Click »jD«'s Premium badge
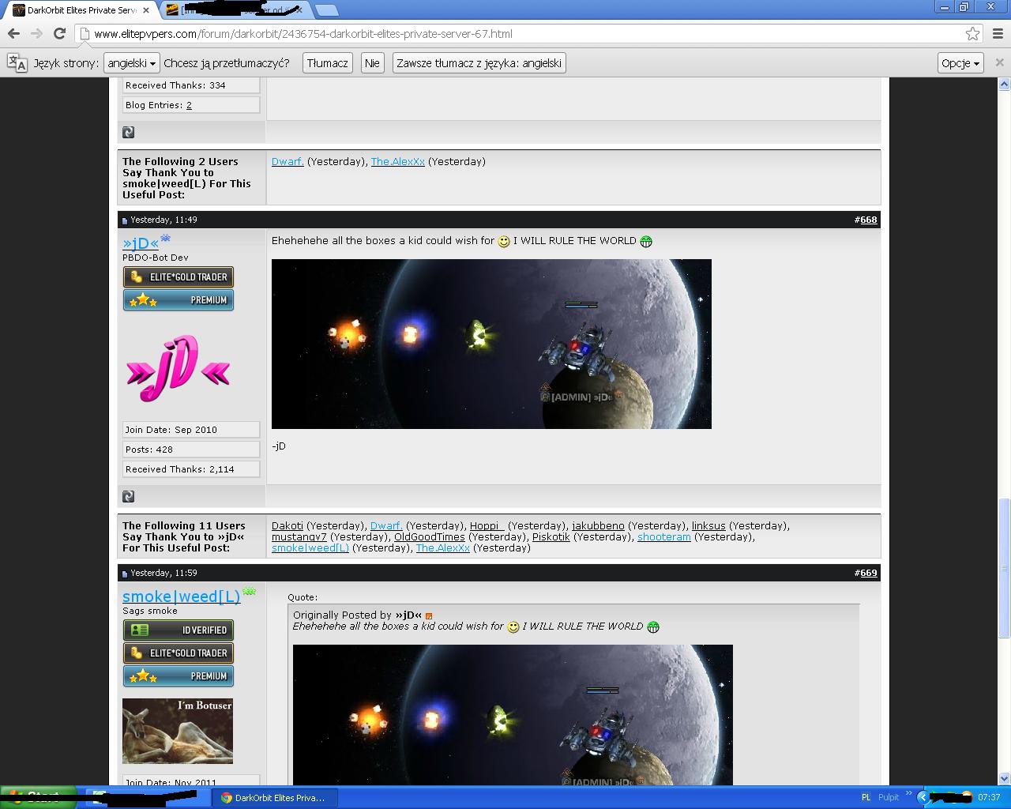This screenshot has height=809, width=1011. (x=179, y=300)
